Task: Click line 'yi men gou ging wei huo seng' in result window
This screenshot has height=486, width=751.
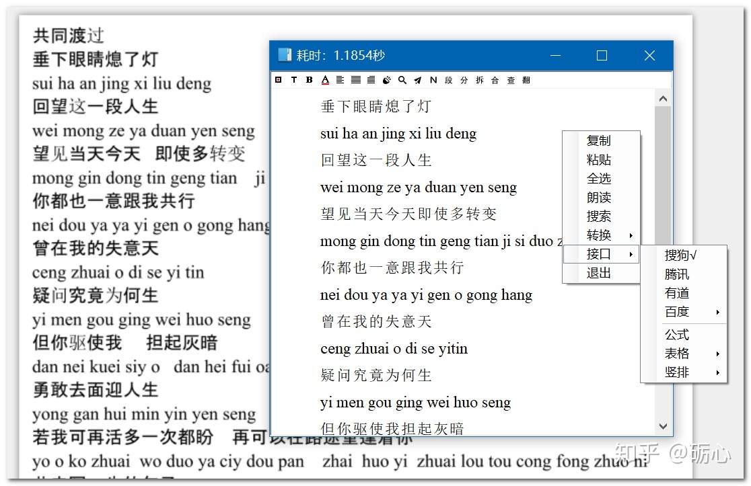Action: click(x=415, y=402)
